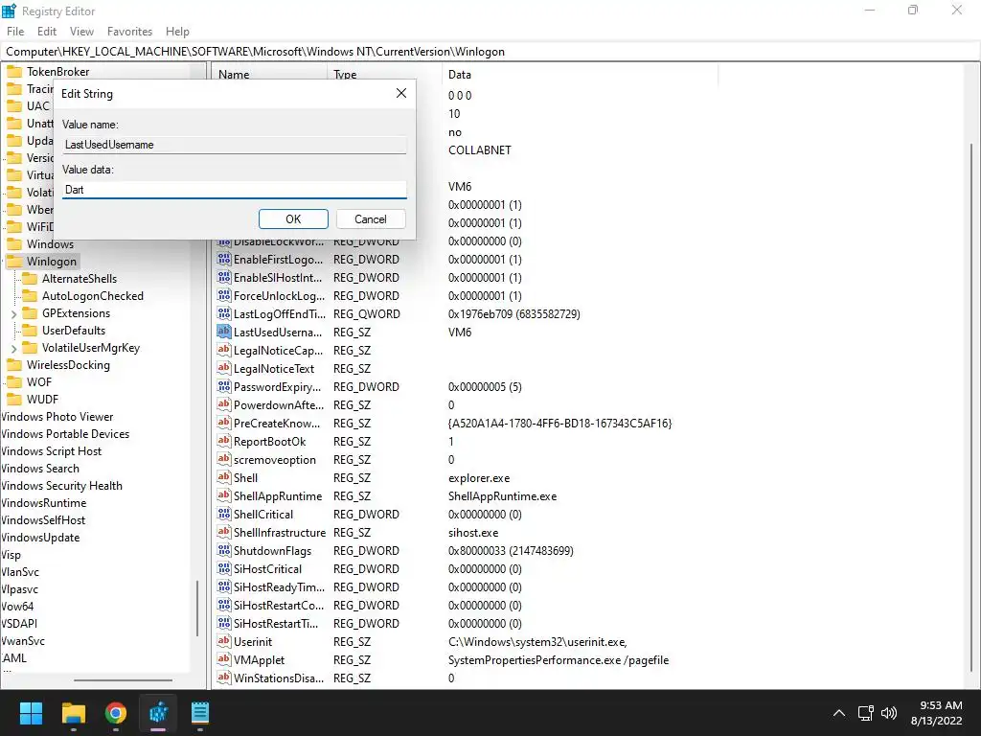Click the AutoLogonChecked folder icon
This screenshot has width=981, height=736.
click(x=30, y=295)
